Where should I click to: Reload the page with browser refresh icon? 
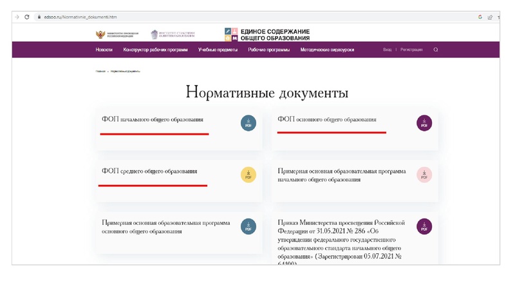(27, 17)
